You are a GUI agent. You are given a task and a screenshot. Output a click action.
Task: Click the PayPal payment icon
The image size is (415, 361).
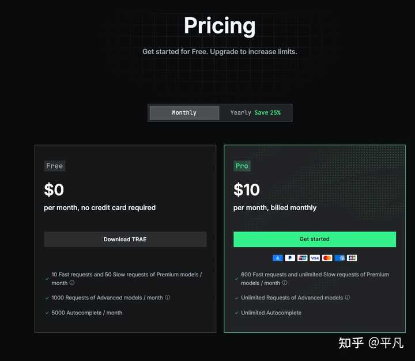[290, 258]
